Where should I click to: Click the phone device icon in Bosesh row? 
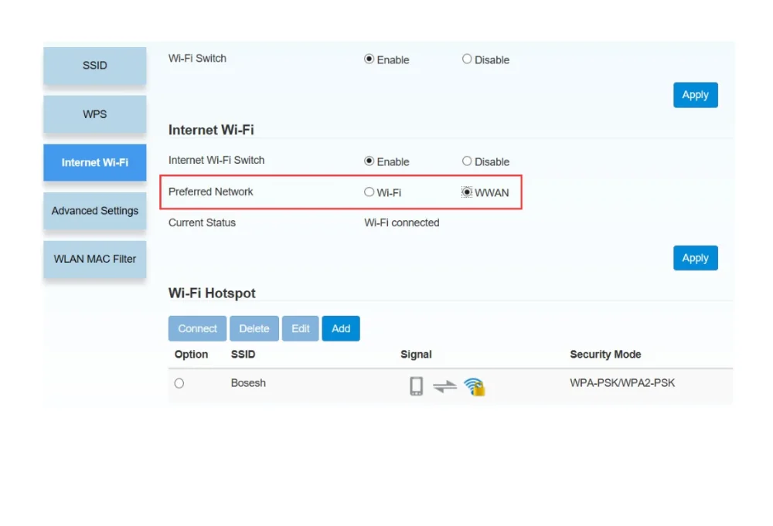click(x=416, y=385)
